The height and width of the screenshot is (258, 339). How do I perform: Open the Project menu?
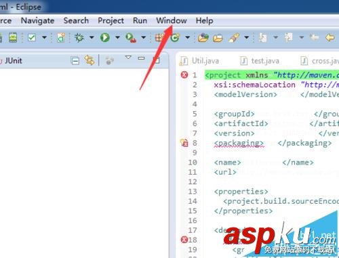tap(111, 21)
